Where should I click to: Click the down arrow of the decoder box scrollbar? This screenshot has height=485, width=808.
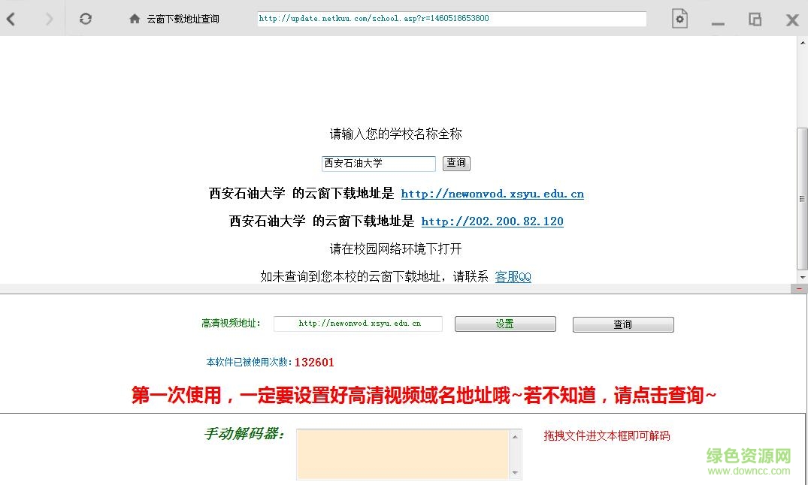click(x=516, y=474)
